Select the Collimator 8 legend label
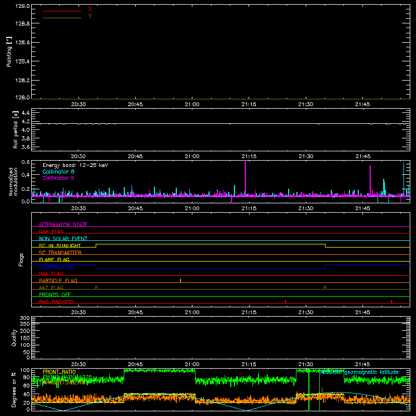Image resolution: width=416 pixels, height=416 pixels. [58, 172]
